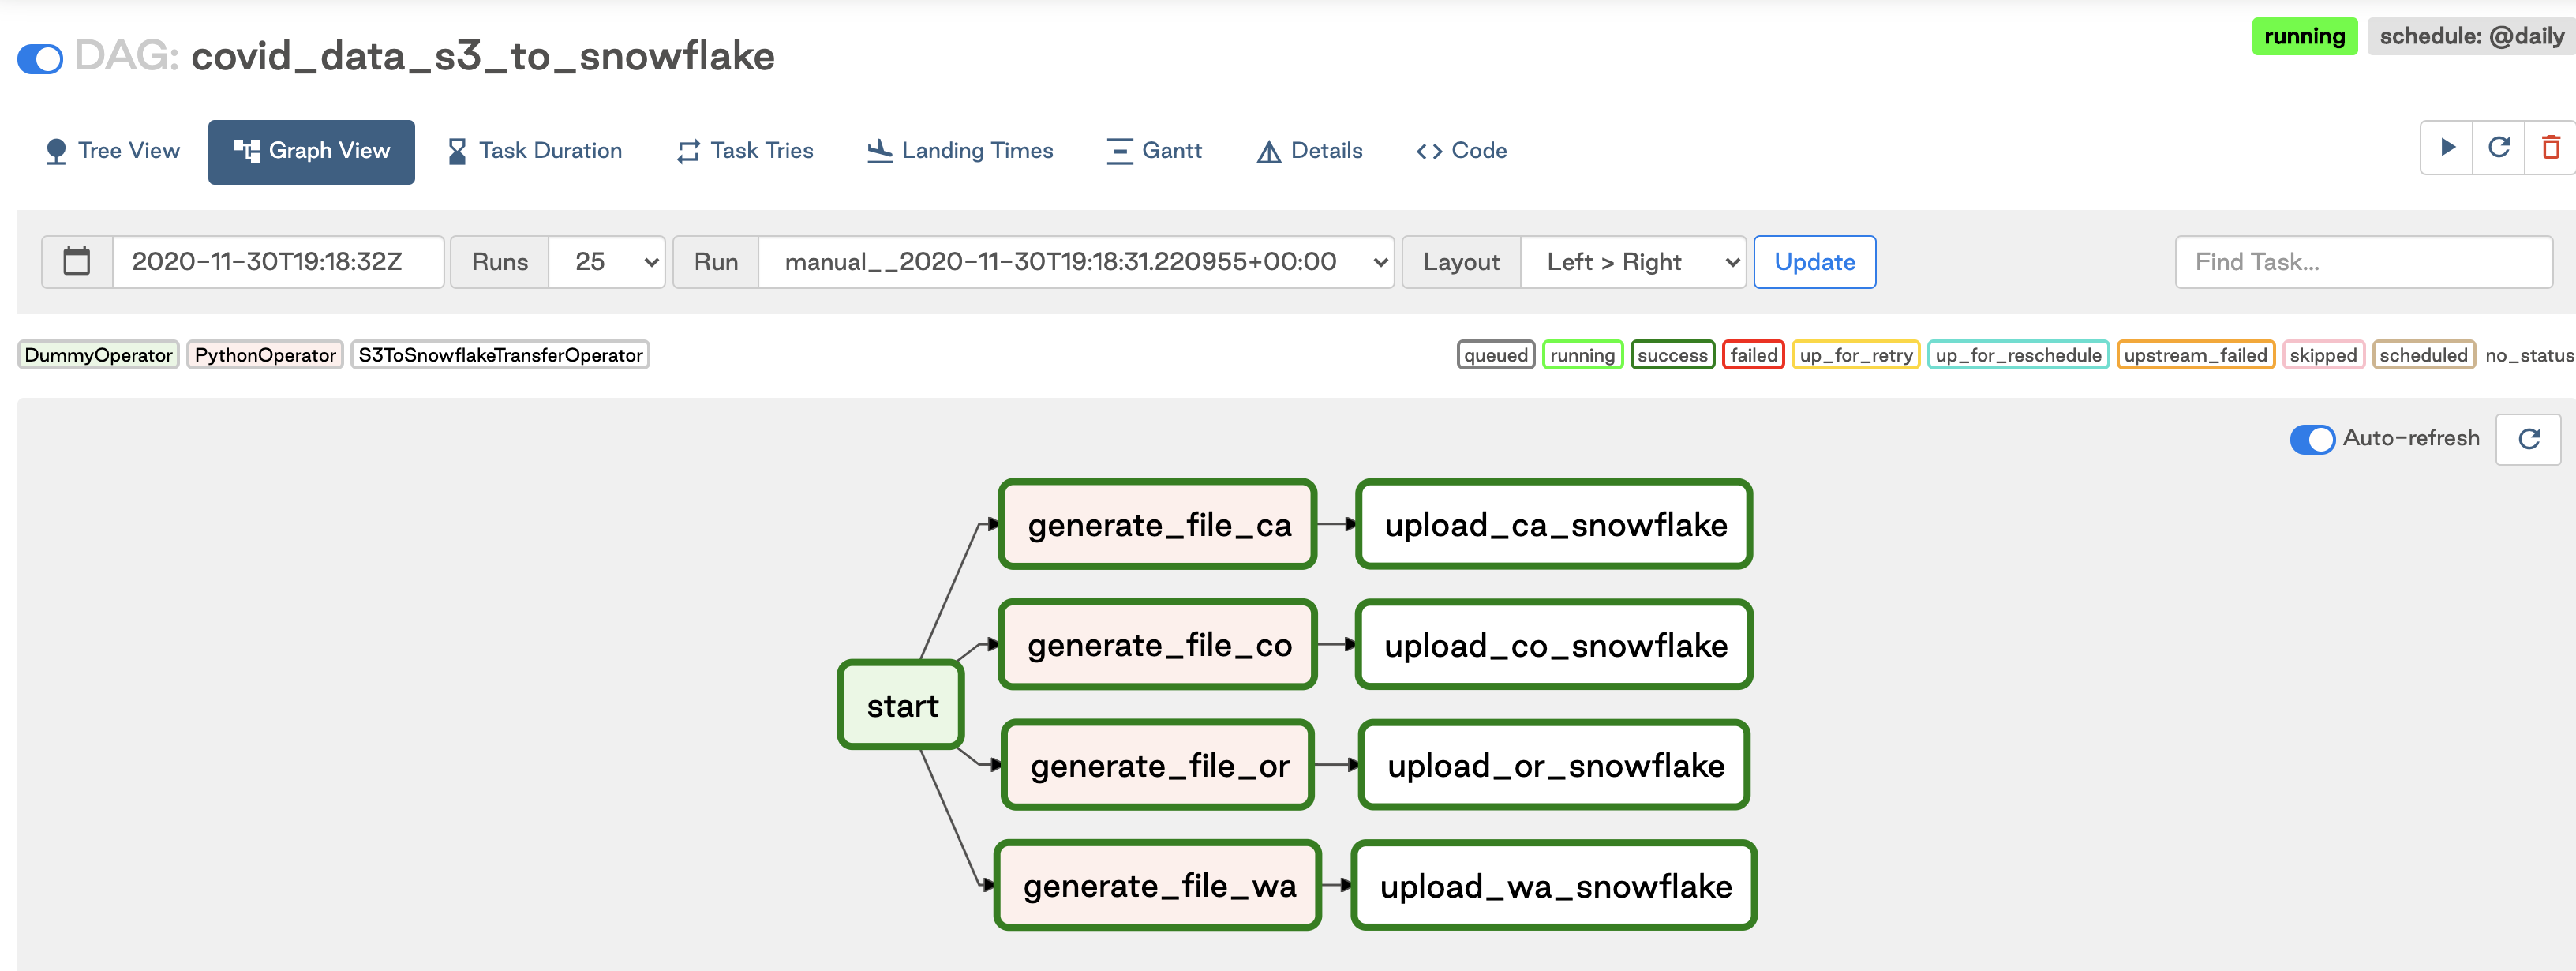Open Task Duration view

click(534, 151)
